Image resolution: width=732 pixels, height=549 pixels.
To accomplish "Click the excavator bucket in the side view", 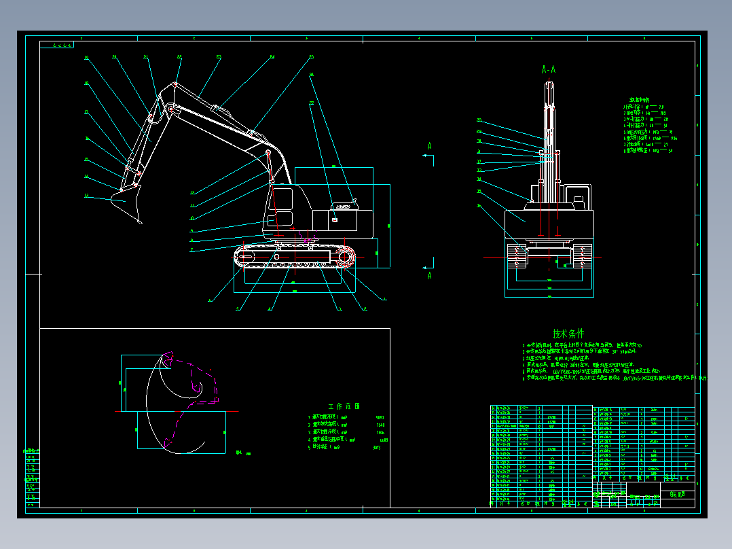I will (127, 203).
